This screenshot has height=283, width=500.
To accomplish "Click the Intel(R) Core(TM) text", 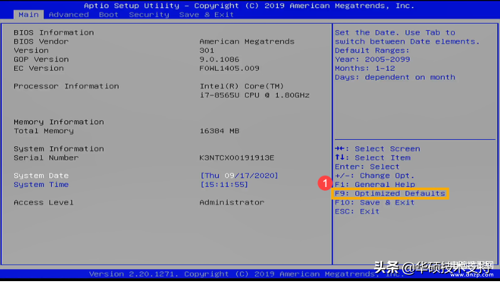I will tap(242, 86).
